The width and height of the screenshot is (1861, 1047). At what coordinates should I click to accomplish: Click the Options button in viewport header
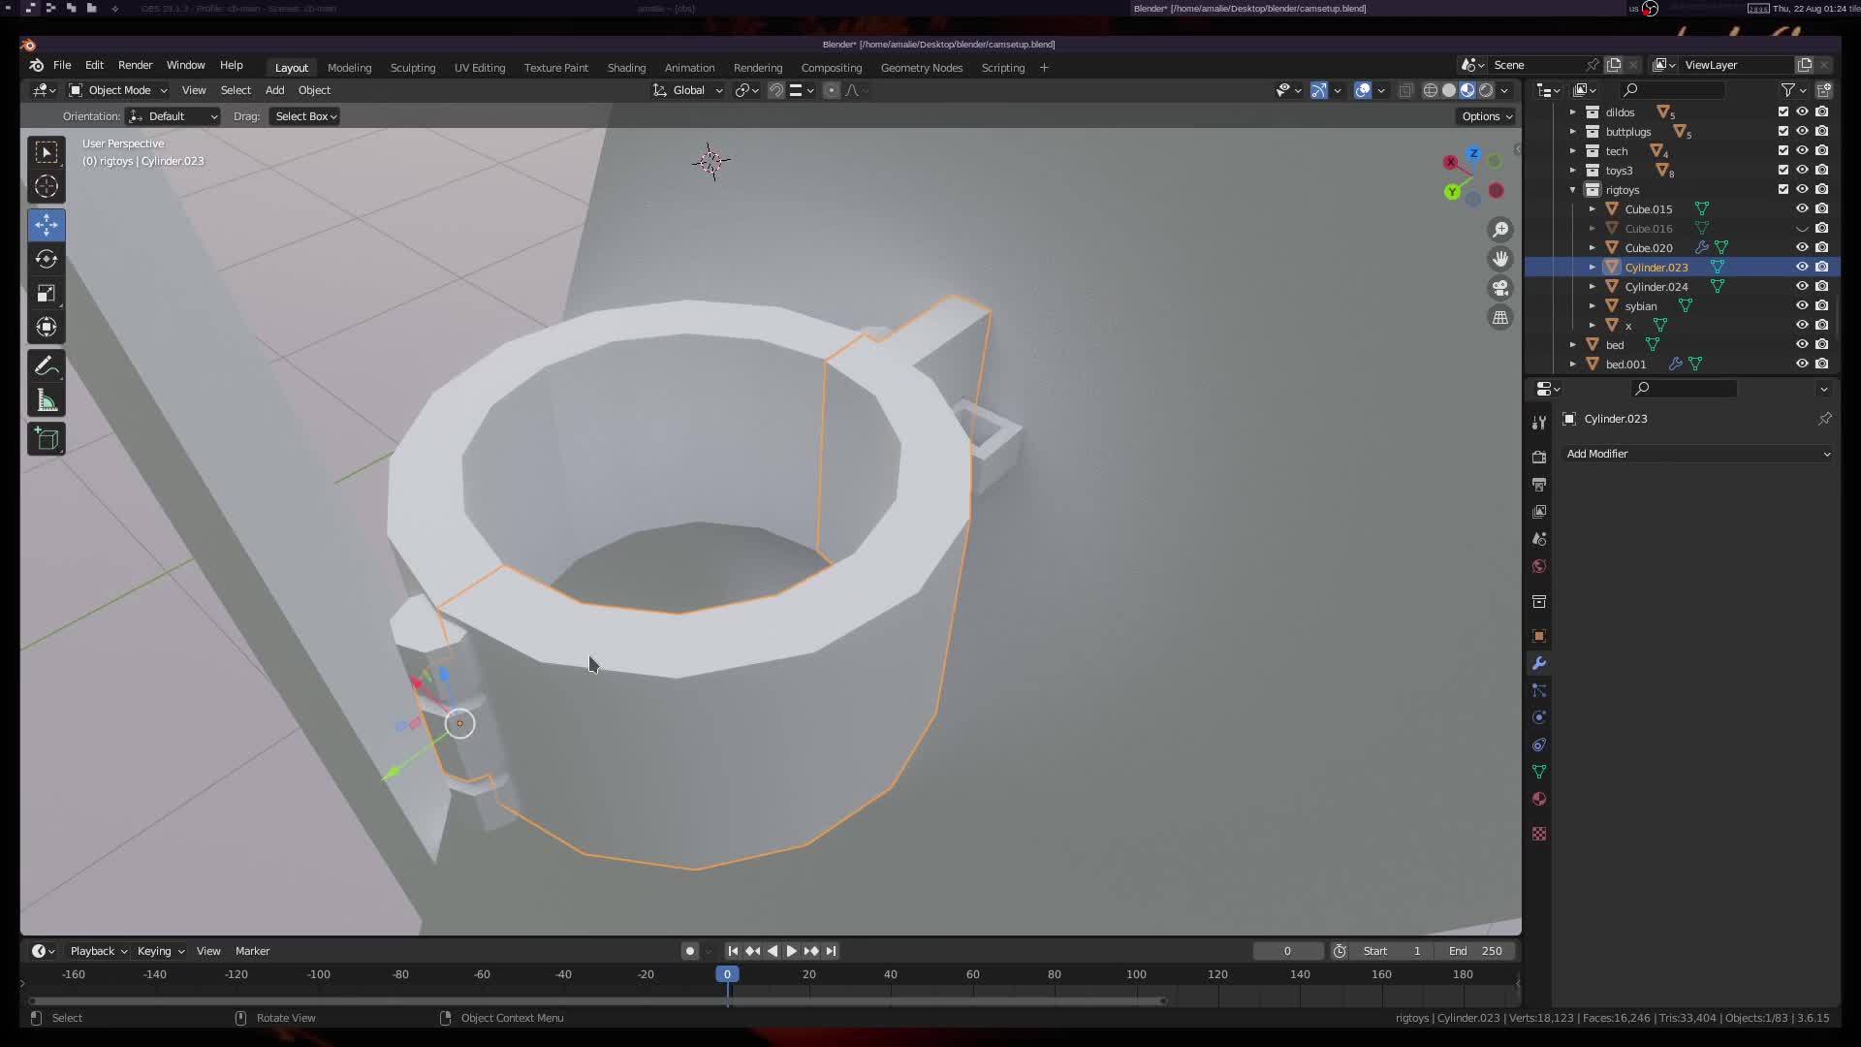tap(1486, 116)
